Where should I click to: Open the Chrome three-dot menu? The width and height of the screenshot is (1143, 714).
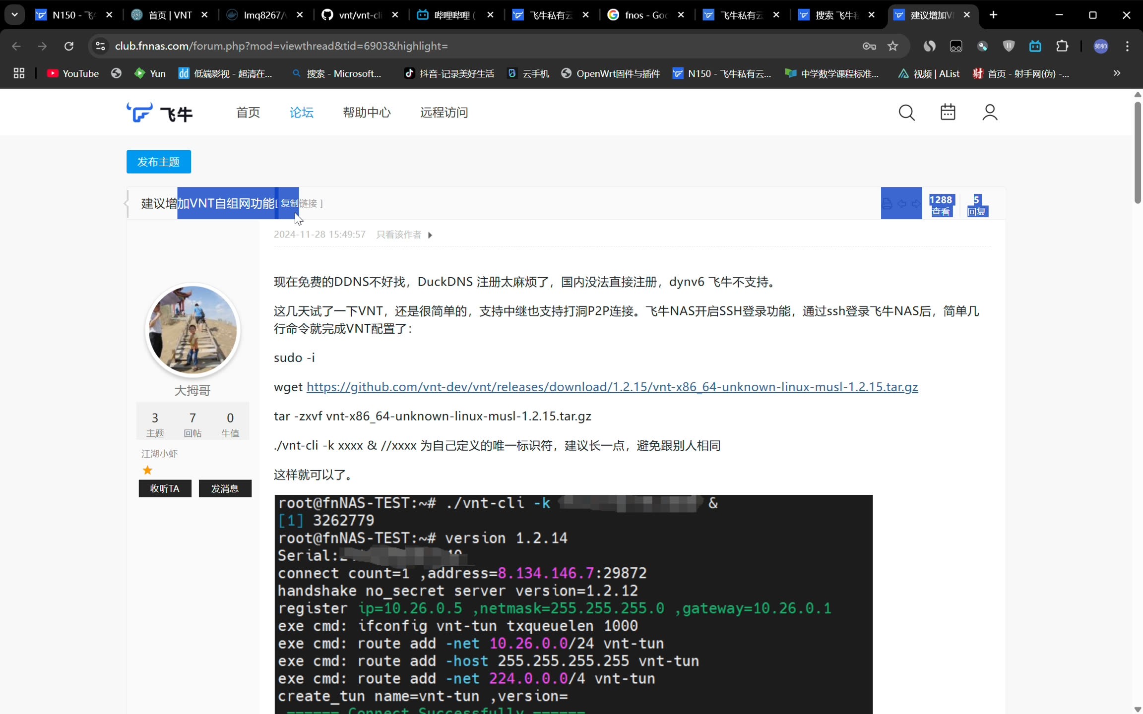(x=1127, y=46)
